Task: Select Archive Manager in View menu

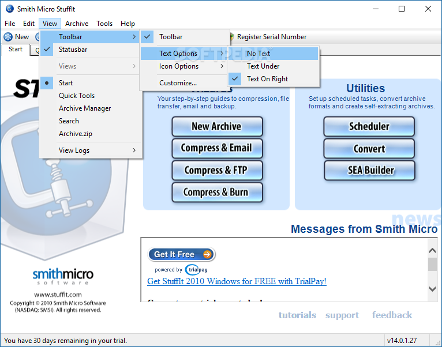Action: click(89, 108)
